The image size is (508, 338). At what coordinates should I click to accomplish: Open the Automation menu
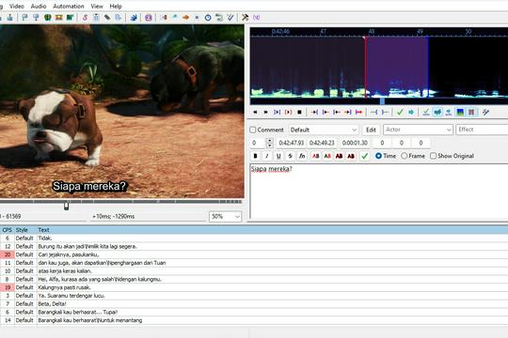pyautogui.click(x=69, y=7)
